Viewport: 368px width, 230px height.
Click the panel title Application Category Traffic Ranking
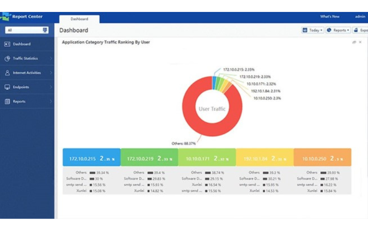pos(106,42)
